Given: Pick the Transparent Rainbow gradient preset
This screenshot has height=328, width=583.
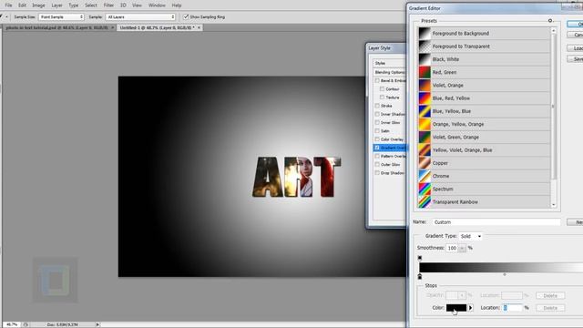Looking at the screenshot, I should [484, 202].
